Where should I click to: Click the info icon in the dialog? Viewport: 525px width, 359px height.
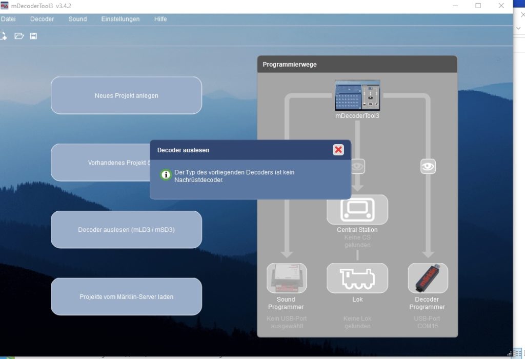click(166, 175)
